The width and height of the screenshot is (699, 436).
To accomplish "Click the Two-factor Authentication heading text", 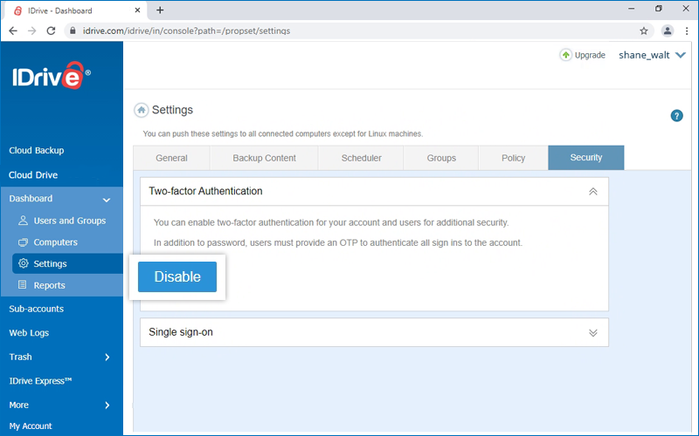I will [x=205, y=191].
